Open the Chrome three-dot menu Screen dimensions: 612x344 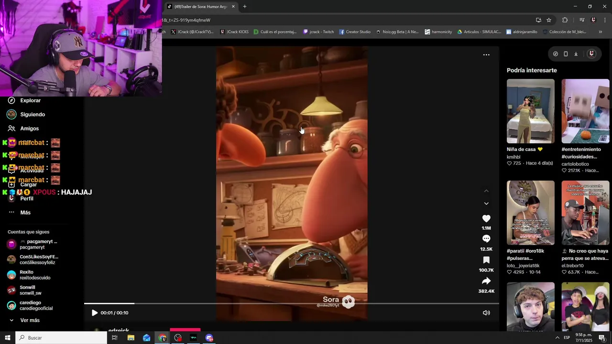coord(605,20)
